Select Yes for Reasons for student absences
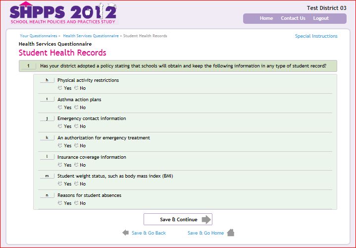Image resolution: width=356 pixels, height=248 pixels. (60, 203)
